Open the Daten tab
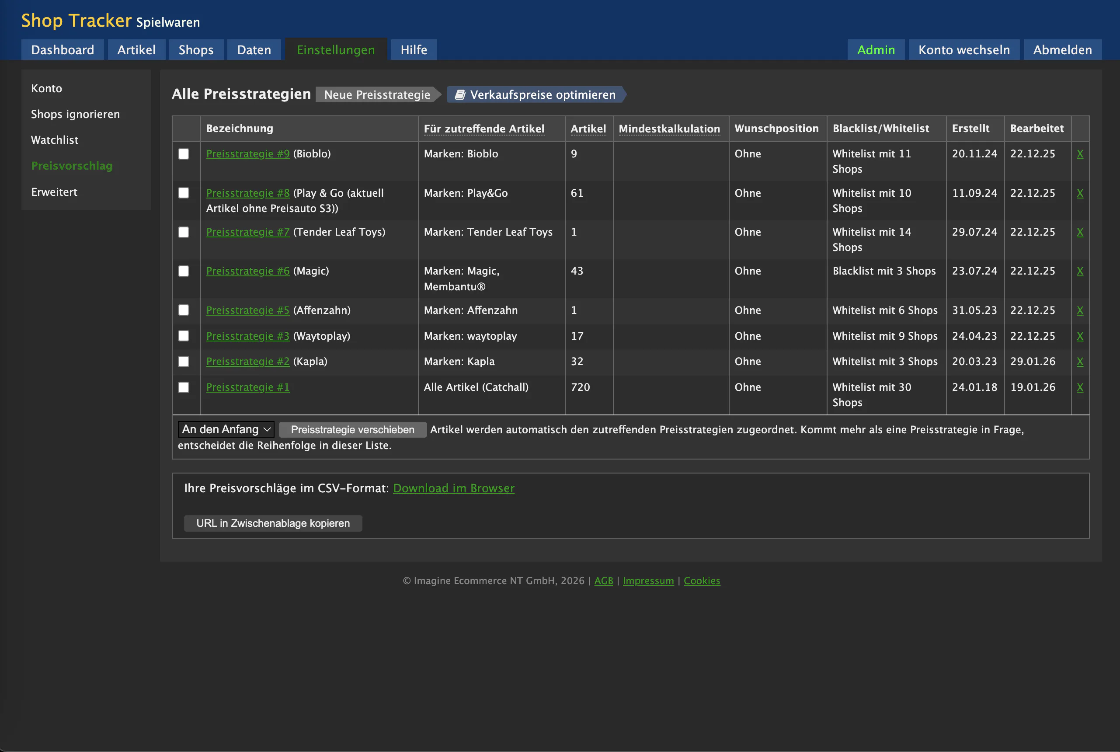 (x=254, y=50)
